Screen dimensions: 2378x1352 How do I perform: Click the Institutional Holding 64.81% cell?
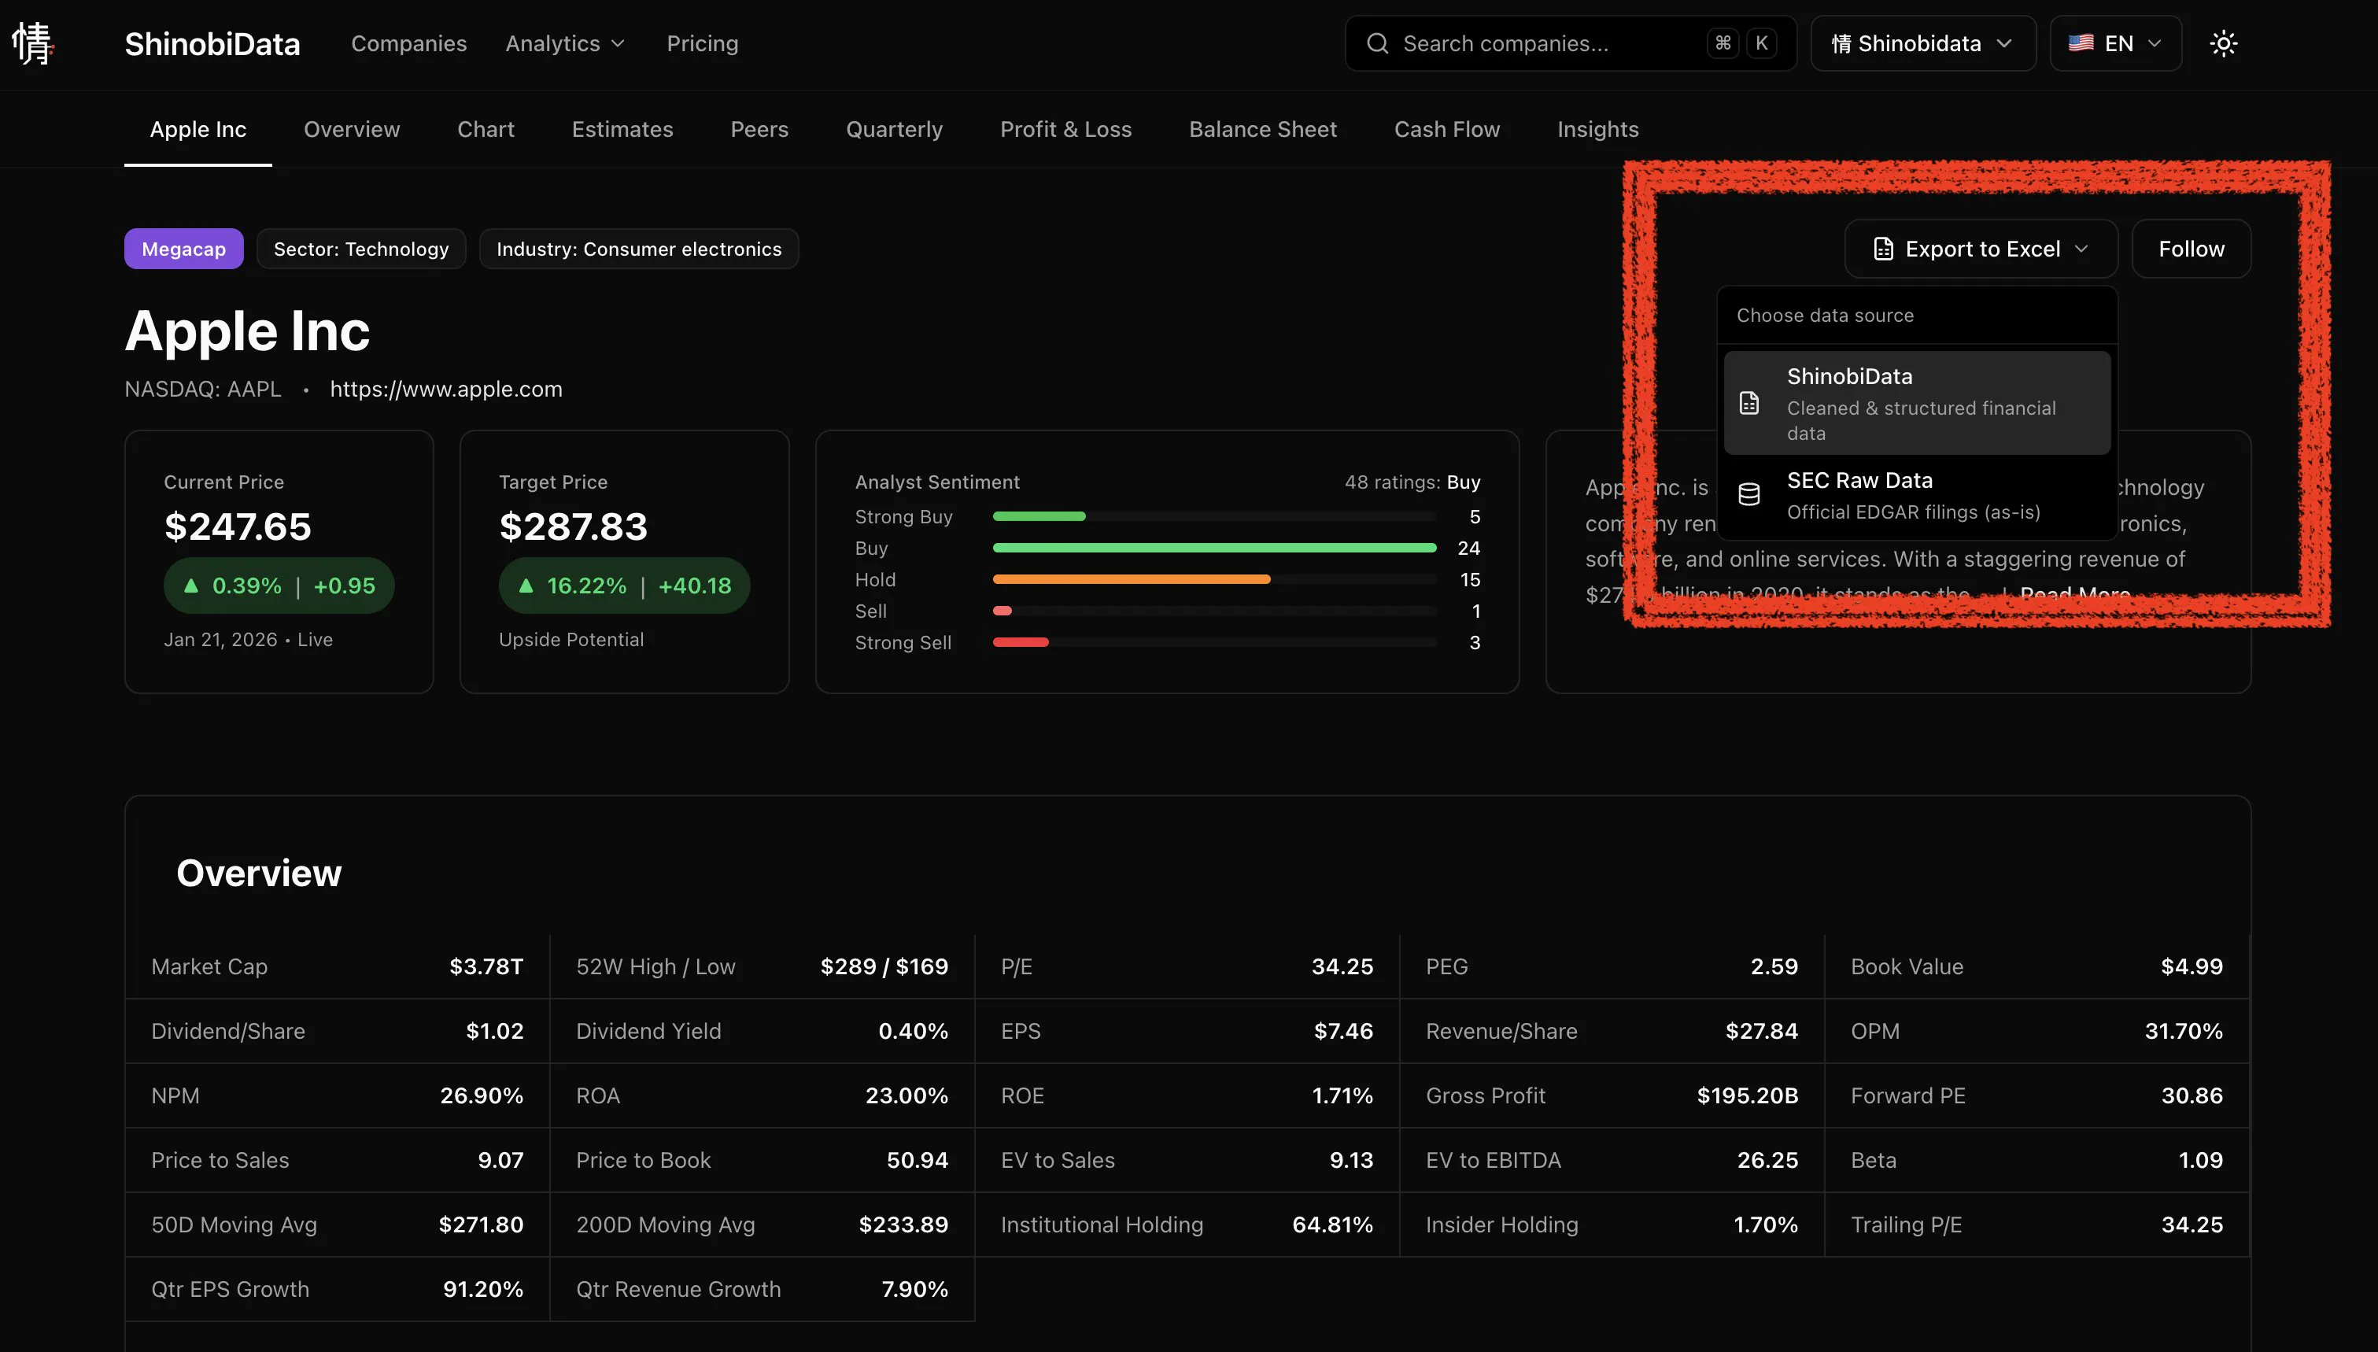pos(1187,1225)
